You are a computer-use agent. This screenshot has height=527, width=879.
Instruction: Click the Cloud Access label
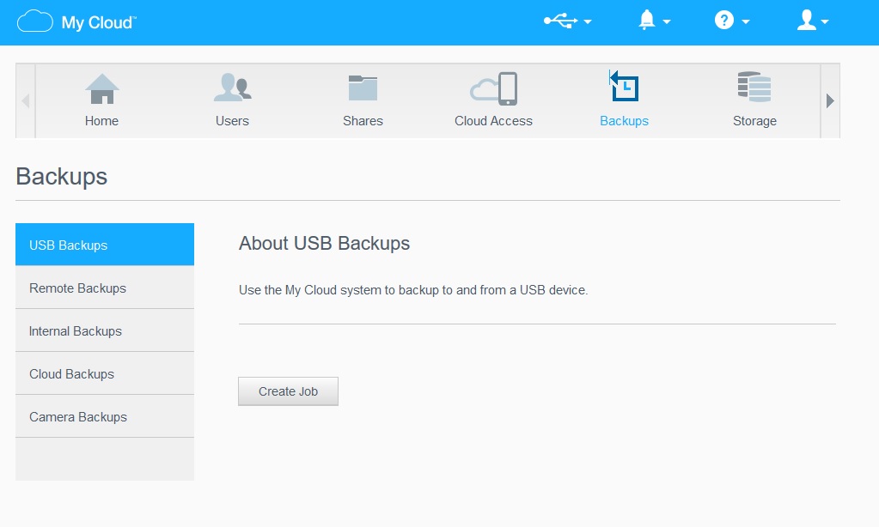(x=493, y=121)
